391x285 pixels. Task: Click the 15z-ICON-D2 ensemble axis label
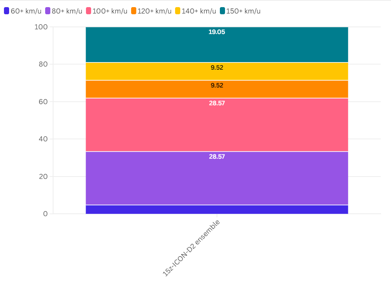coord(191,248)
